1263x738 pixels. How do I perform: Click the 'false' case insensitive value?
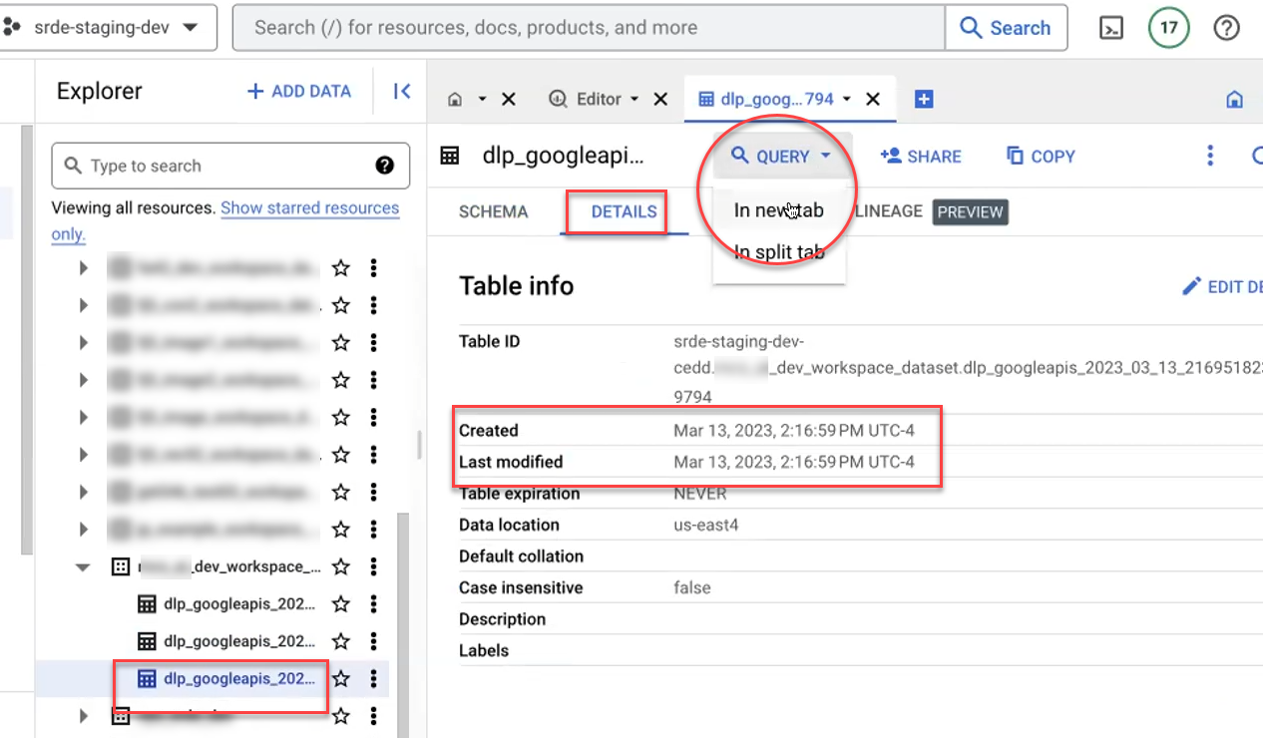(x=692, y=587)
